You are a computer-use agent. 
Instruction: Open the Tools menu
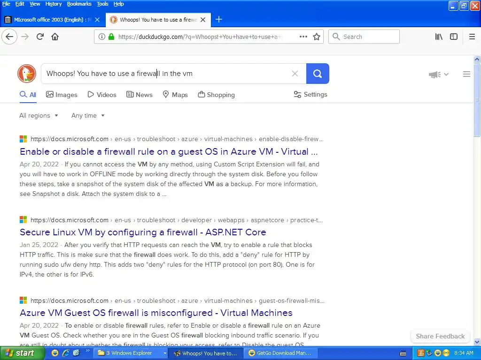point(102,4)
